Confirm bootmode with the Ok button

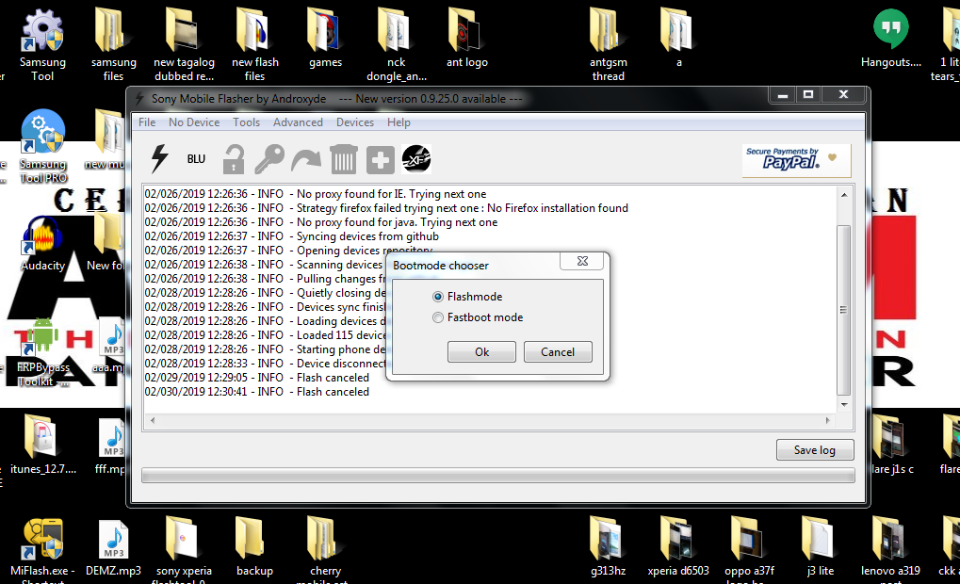tap(481, 352)
